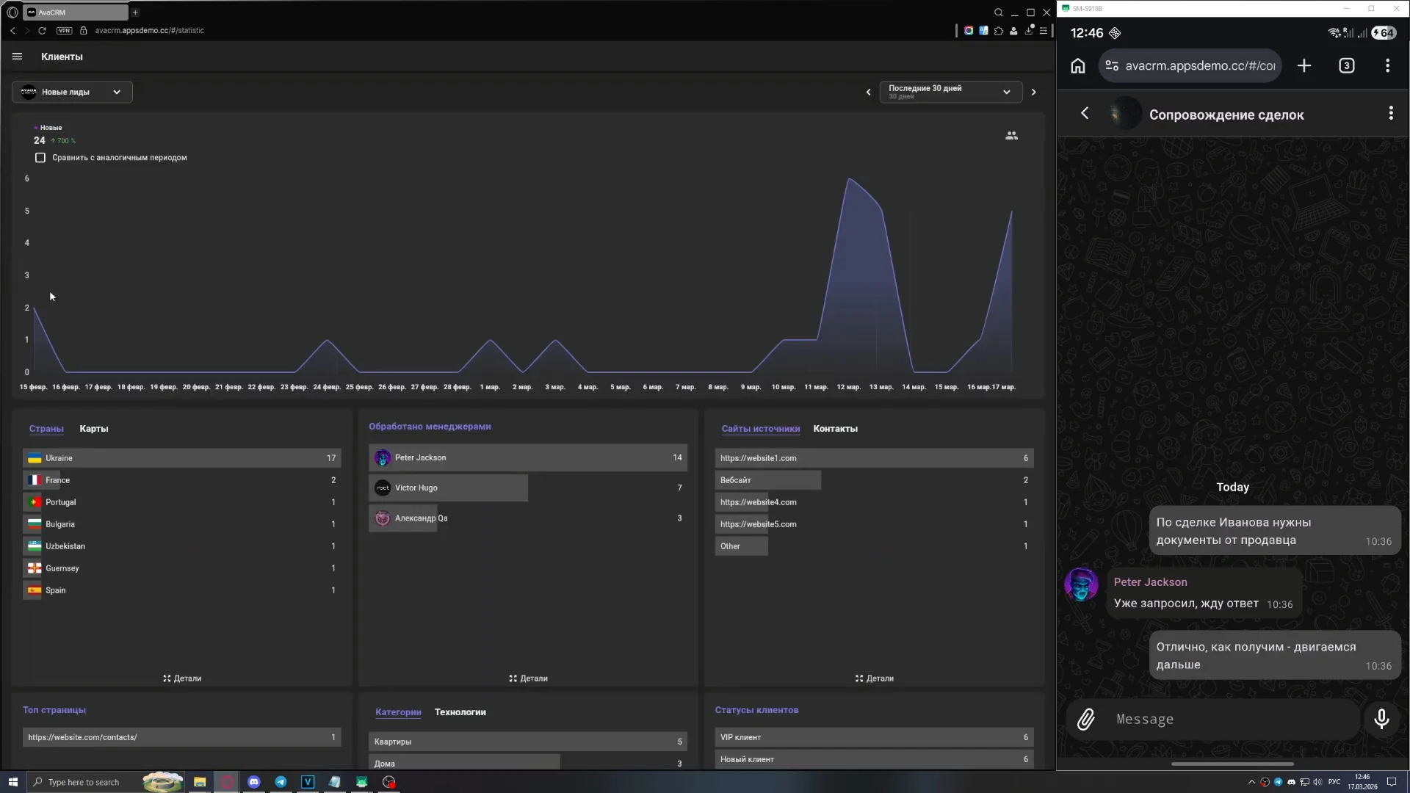Click Детали under countries panel
Screen dimensions: 1410x793
pyautogui.click(x=182, y=678)
